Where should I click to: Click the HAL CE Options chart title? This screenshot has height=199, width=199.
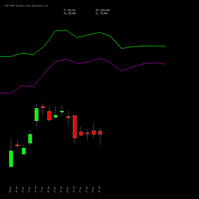pos(26,6)
